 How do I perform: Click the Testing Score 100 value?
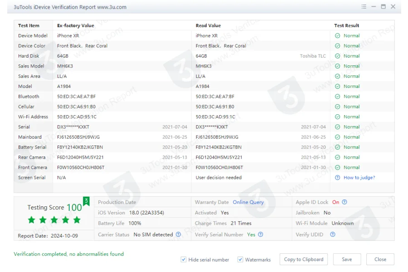[74, 208]
